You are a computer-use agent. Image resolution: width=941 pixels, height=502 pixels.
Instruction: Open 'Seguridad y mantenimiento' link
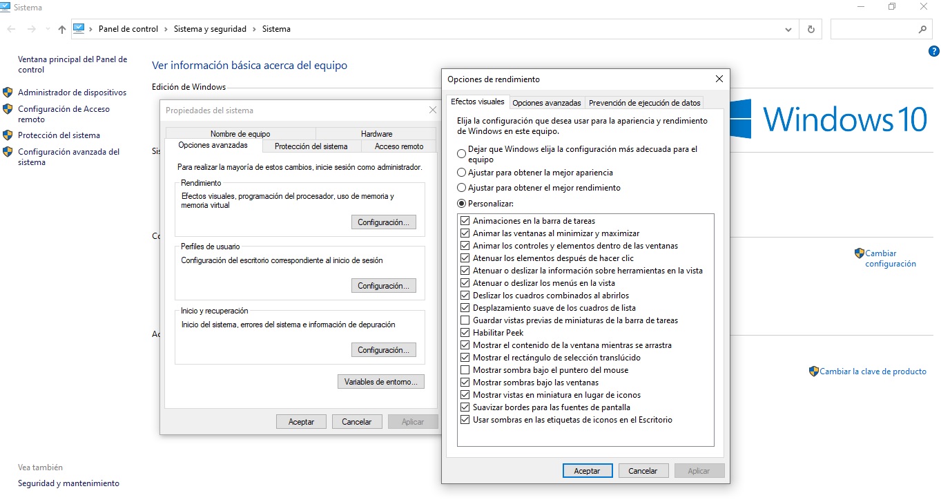coord(68,483)
